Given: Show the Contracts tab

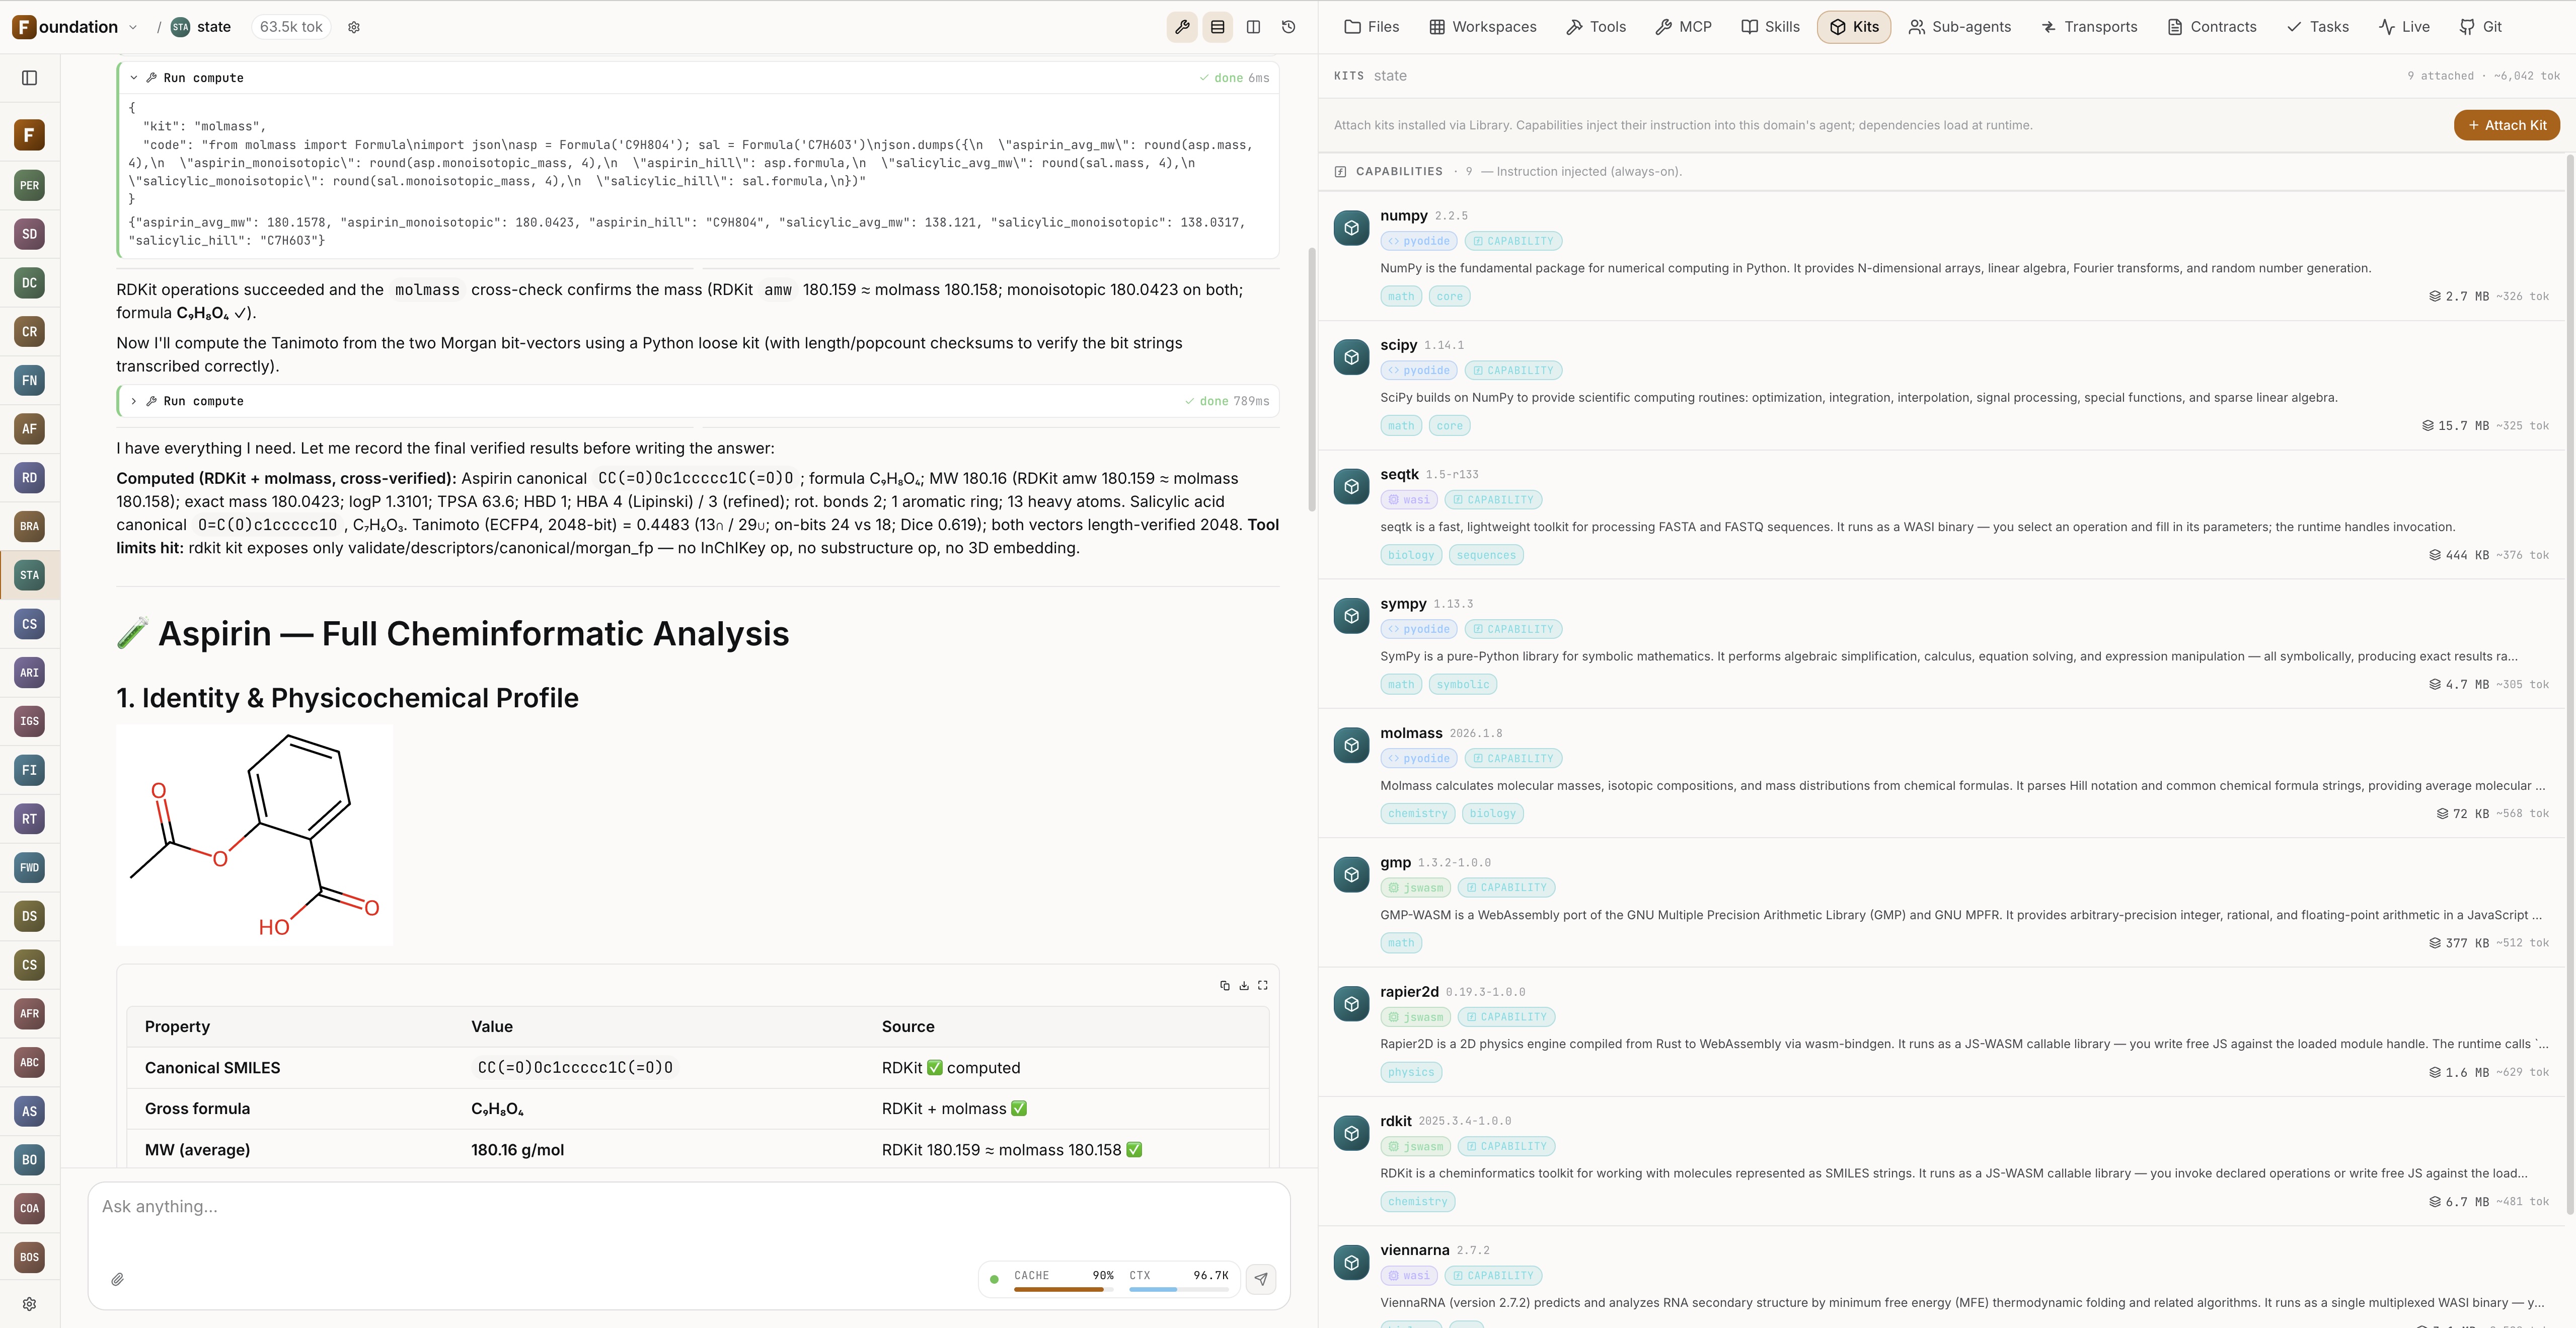Looking at the screenshot, I should coord(2212,27).
